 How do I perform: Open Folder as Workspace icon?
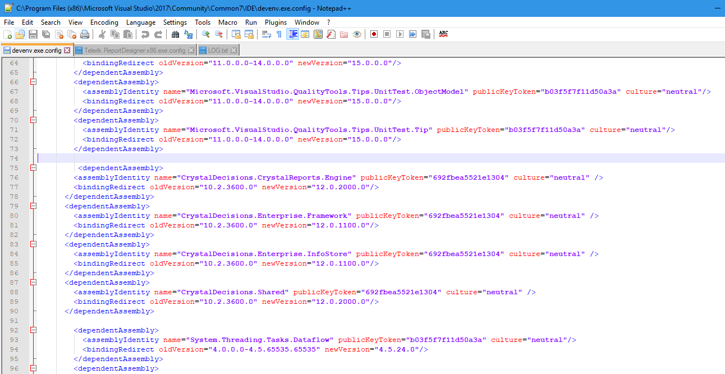pos(344,34)
